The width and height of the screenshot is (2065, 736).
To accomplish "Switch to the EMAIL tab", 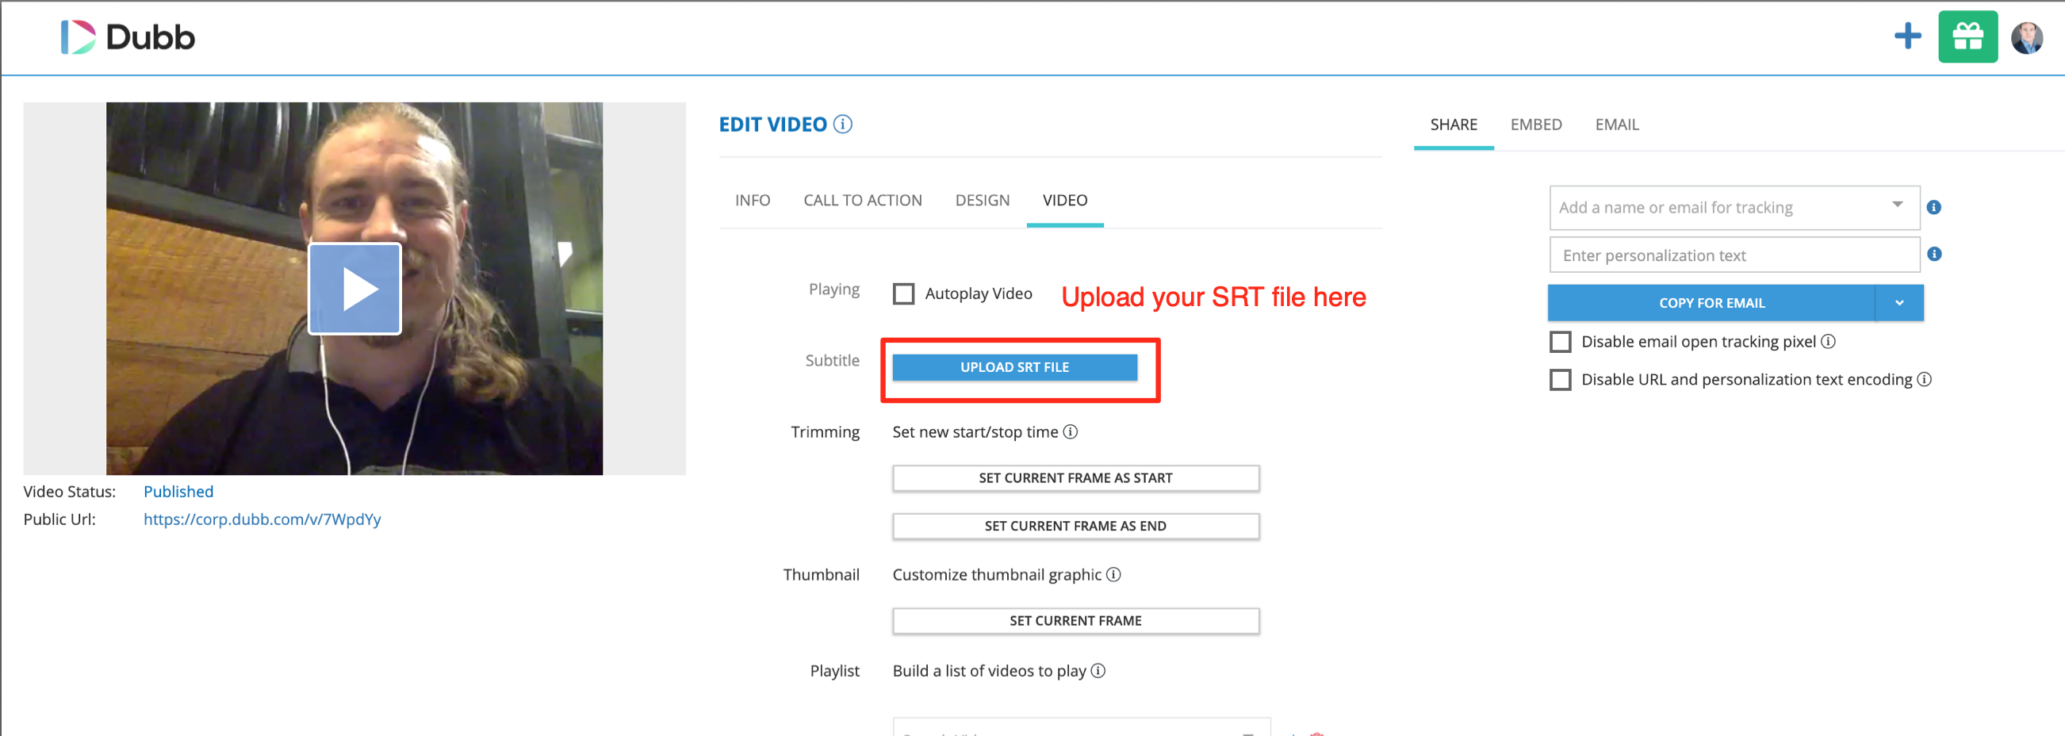I will tap(1617, 125).
